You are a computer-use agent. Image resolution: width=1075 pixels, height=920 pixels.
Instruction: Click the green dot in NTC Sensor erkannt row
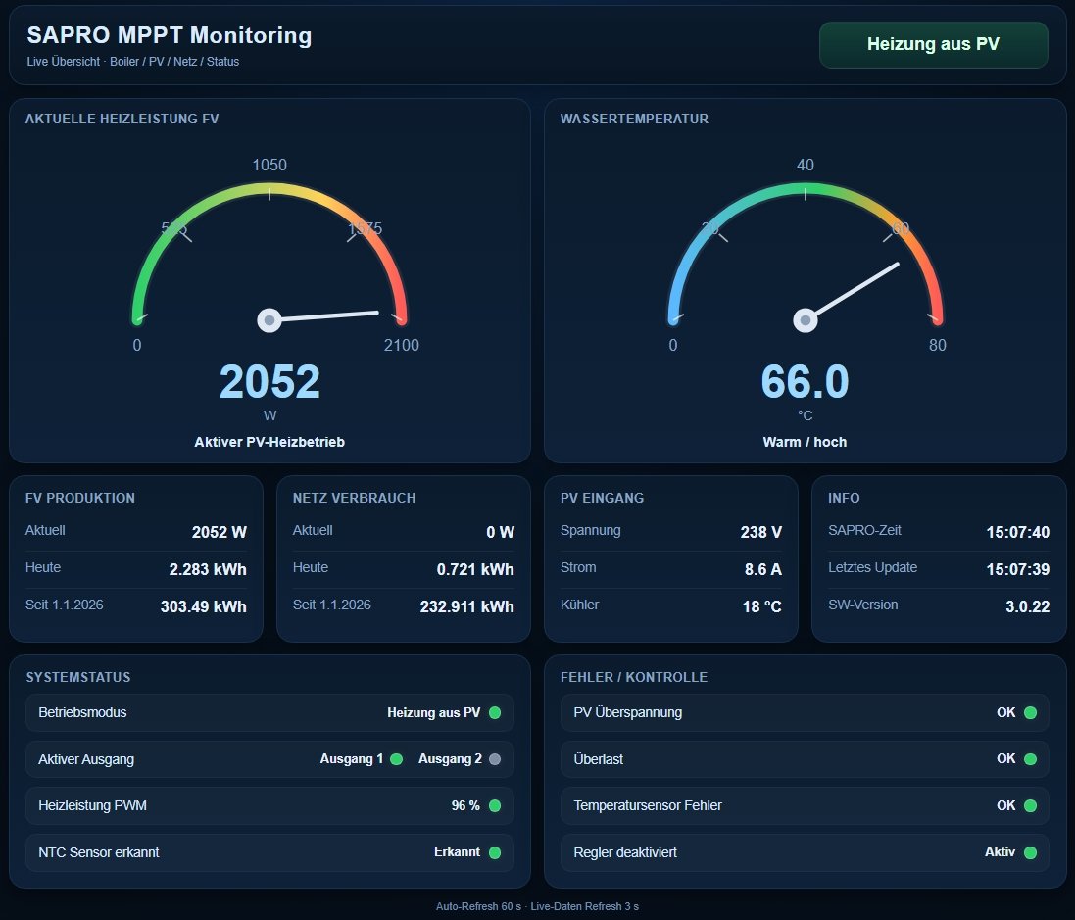495,852
